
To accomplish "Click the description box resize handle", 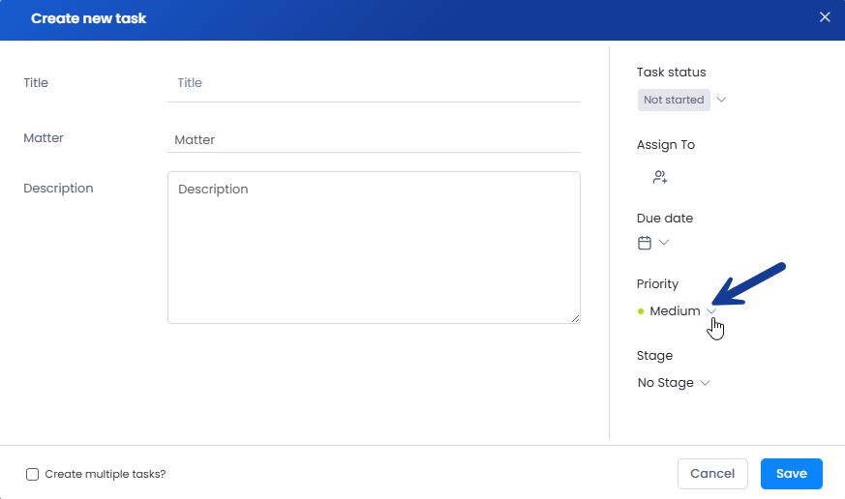I will pyautogui.click(x=575, y=319).
